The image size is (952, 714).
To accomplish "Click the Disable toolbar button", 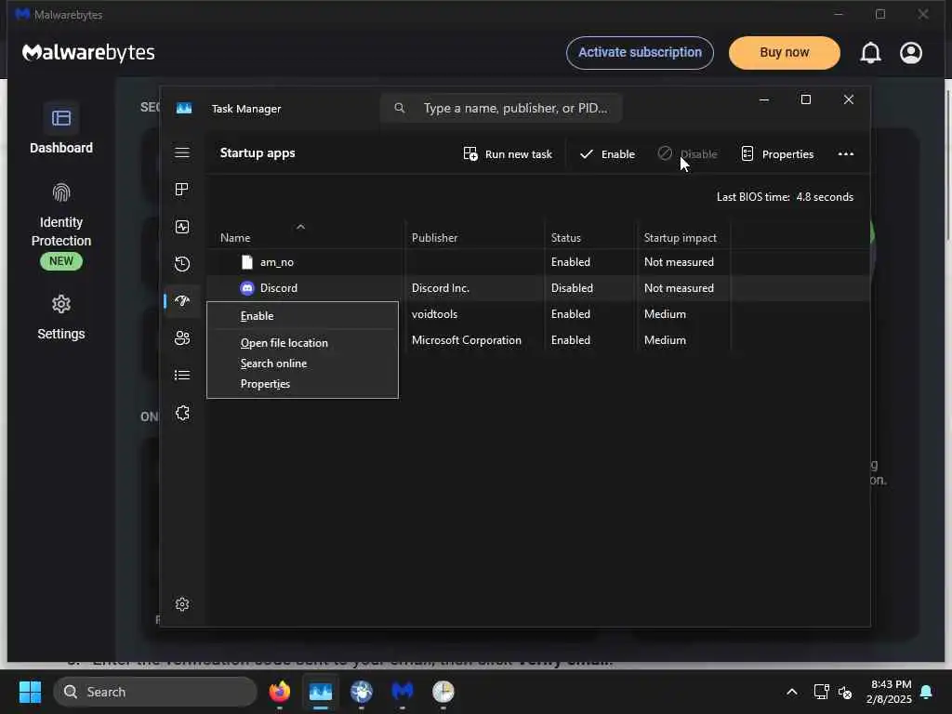I will click(x=687, y=153).
